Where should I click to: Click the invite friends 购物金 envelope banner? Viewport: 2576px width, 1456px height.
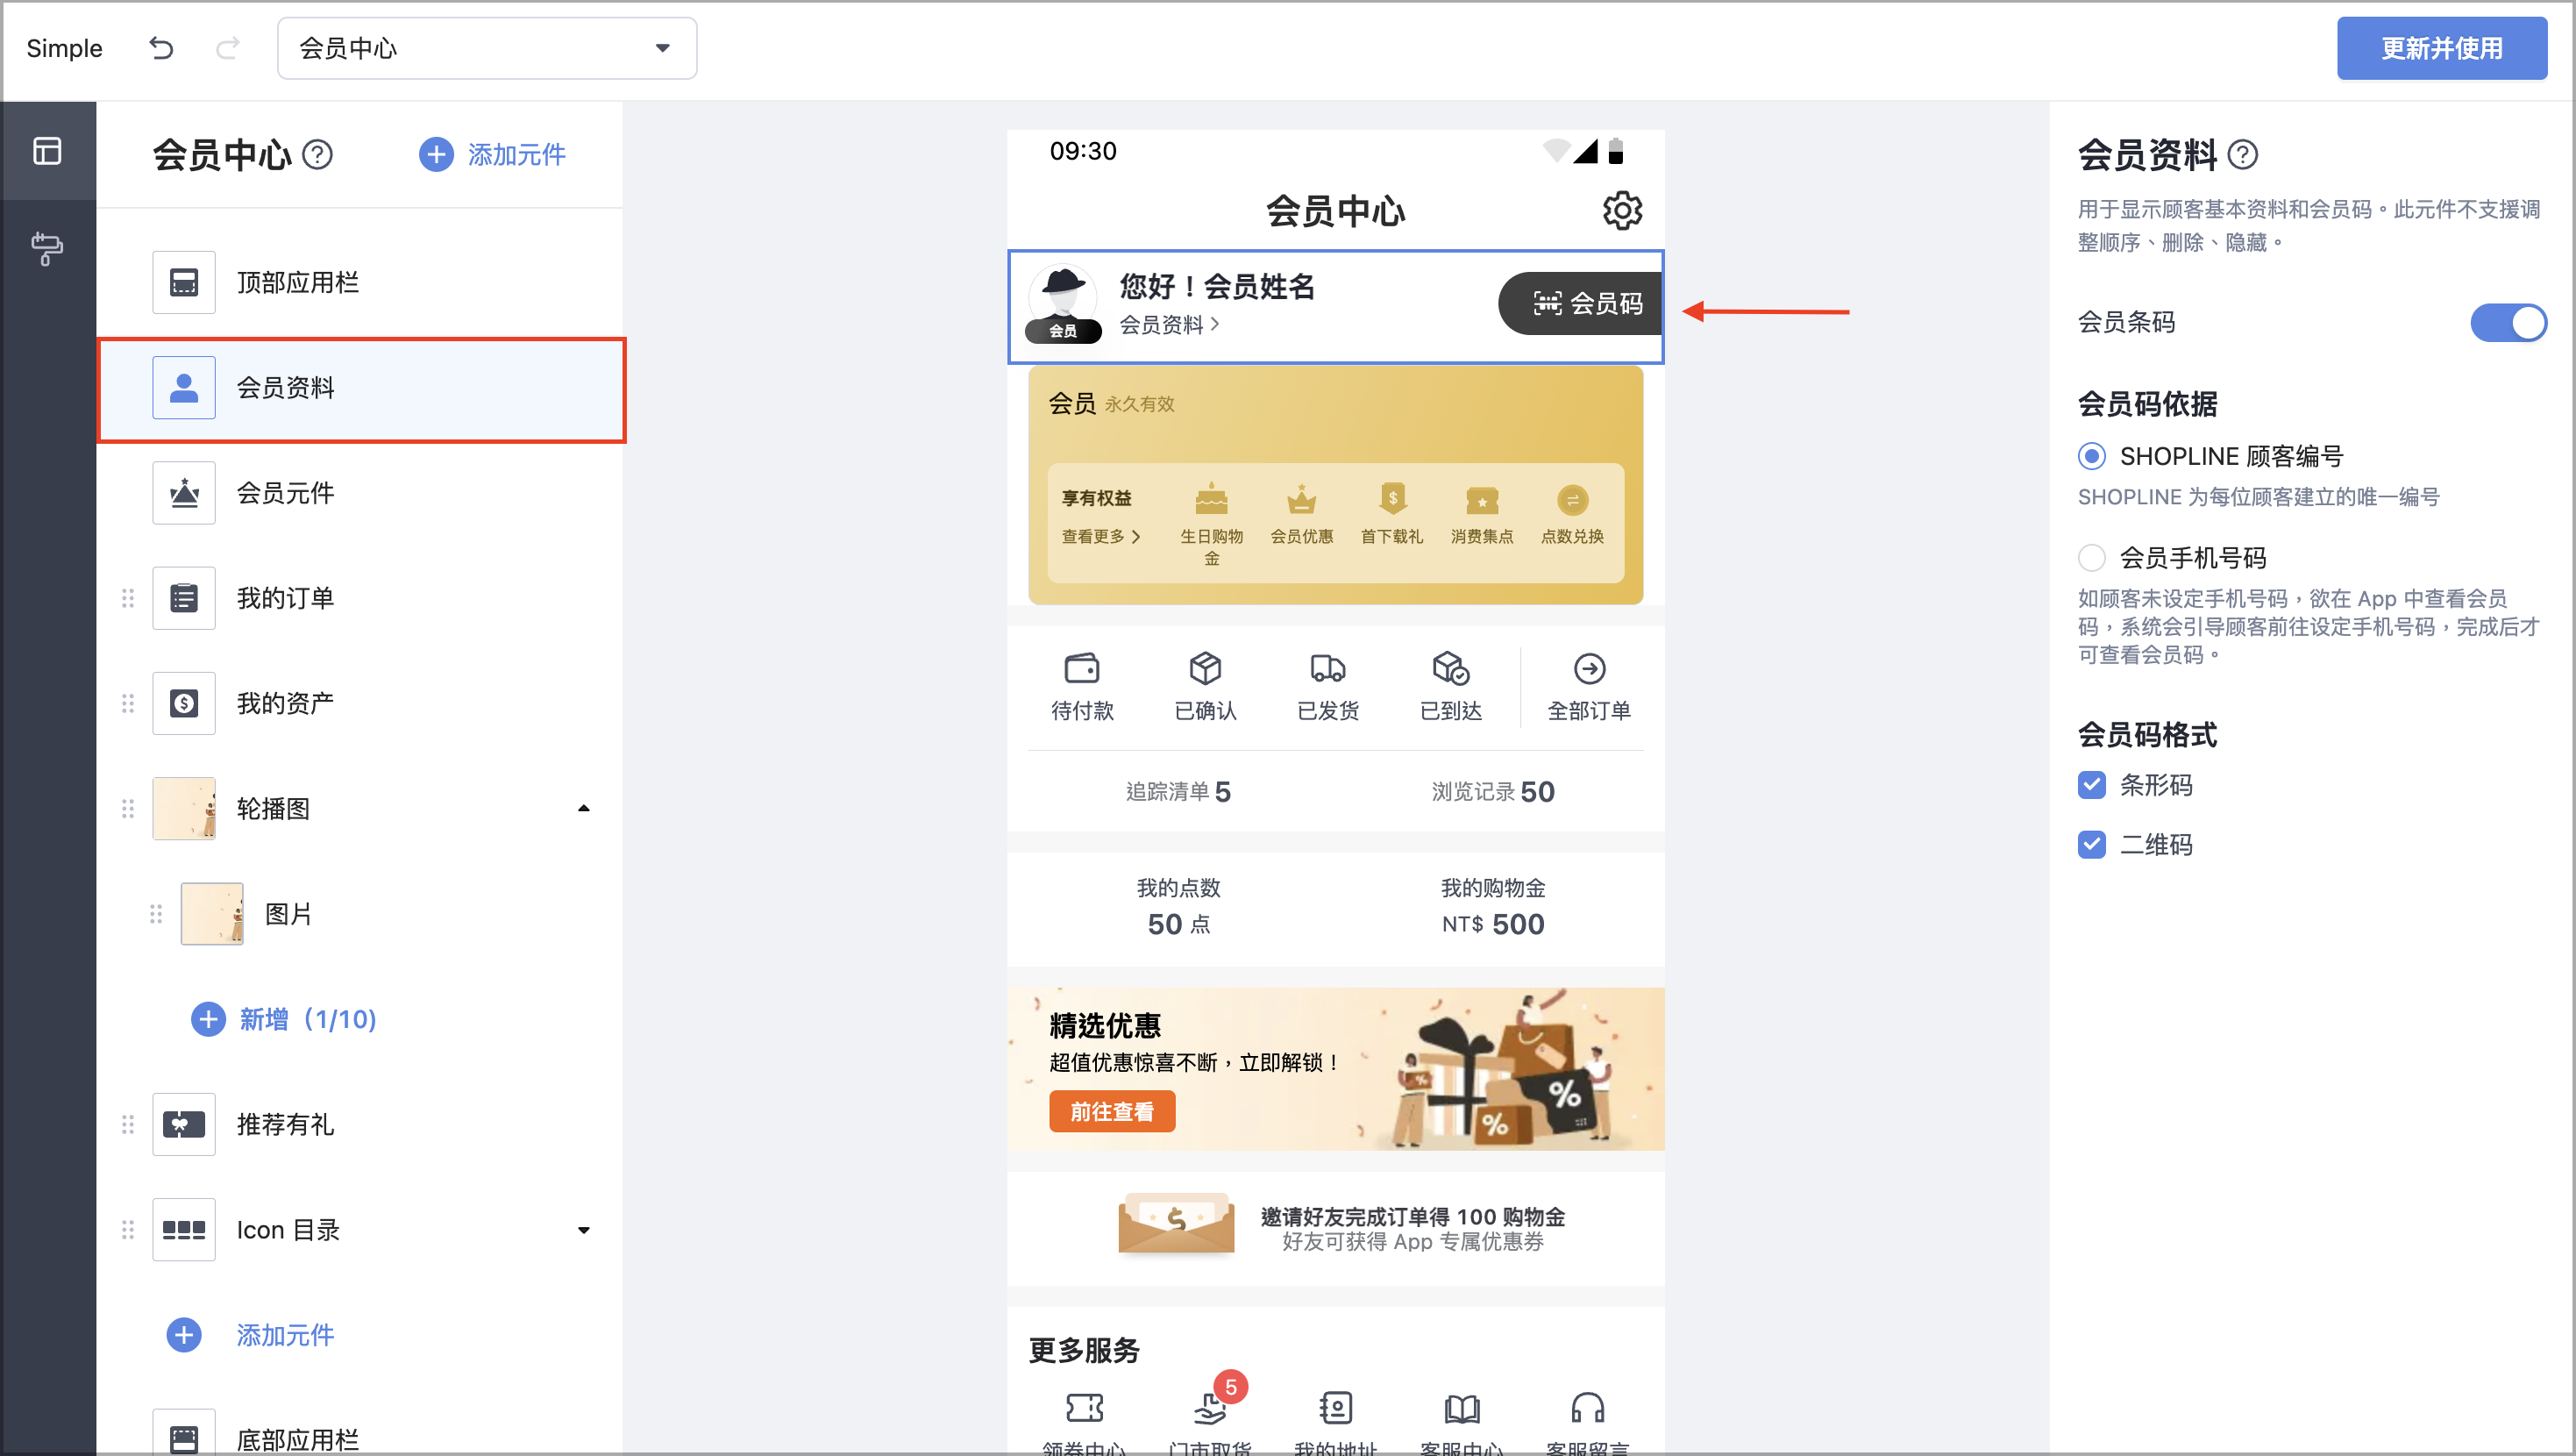[x=1336, y=1228]
